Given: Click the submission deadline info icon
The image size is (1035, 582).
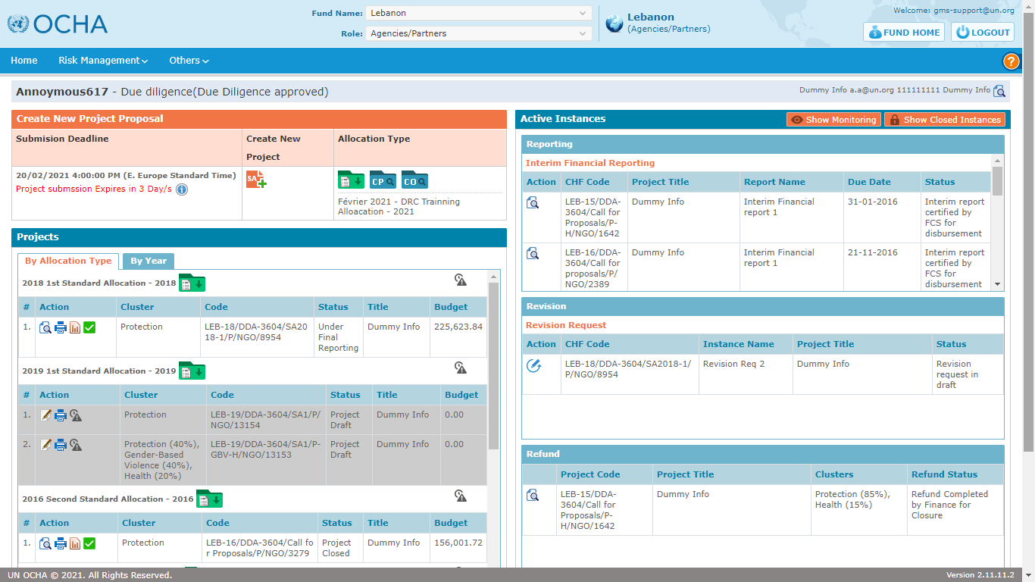Looking at the screenshot, I should (182, 189).
